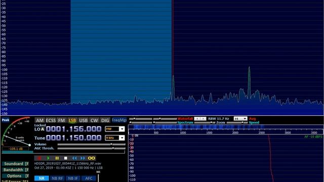
Task: Click the Waterfall label
Action: (x=185, y=119)
